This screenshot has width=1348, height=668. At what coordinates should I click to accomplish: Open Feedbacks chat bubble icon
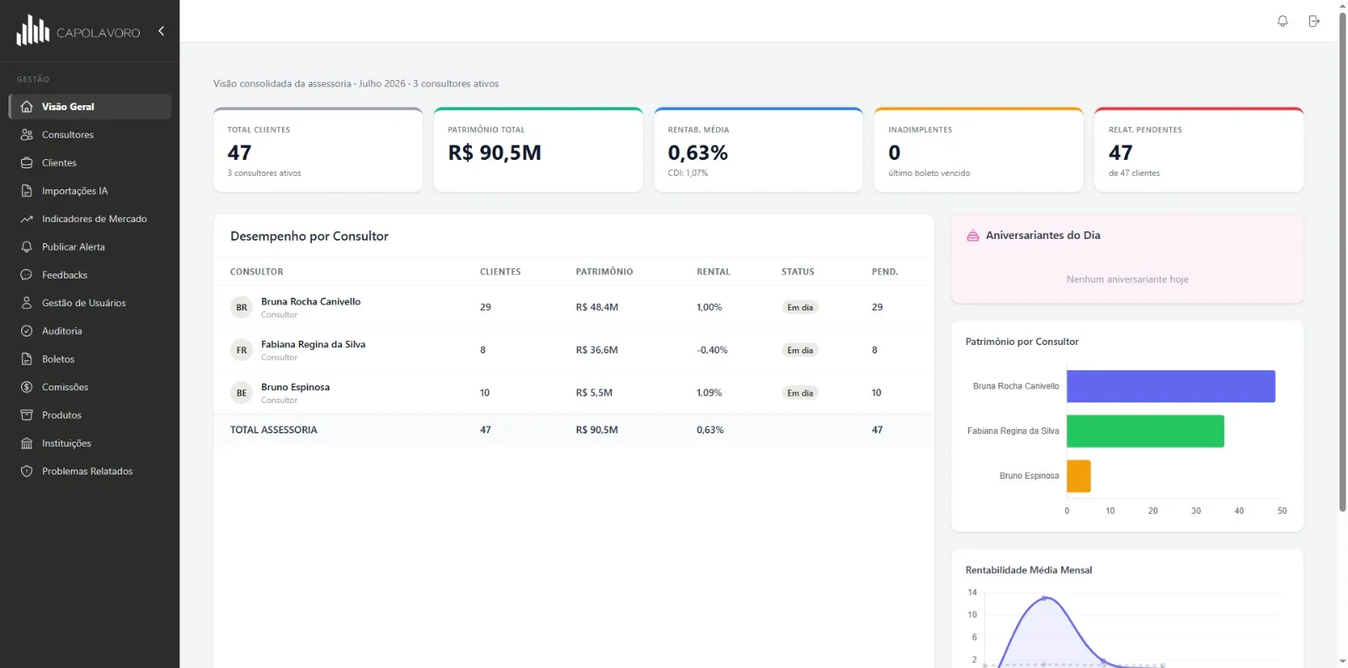(x=27, y=275)
